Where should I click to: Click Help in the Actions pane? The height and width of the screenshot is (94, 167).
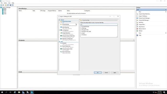point(140,35)
